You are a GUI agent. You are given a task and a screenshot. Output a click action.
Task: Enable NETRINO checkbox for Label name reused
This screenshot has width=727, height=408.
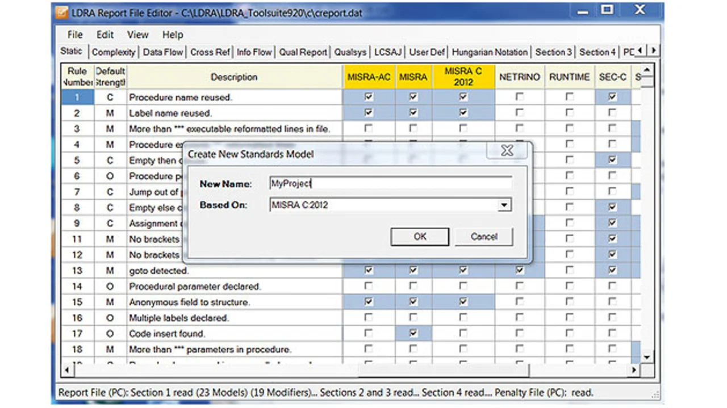point(519,113)
